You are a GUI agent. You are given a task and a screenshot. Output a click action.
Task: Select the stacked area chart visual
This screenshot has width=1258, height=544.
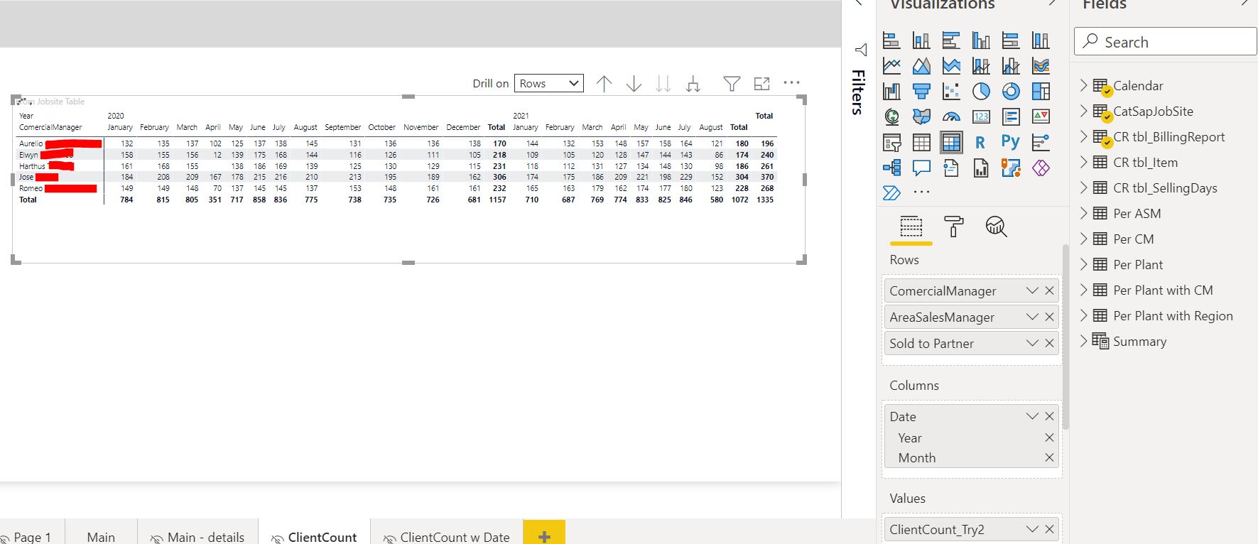tap(951, 66)
